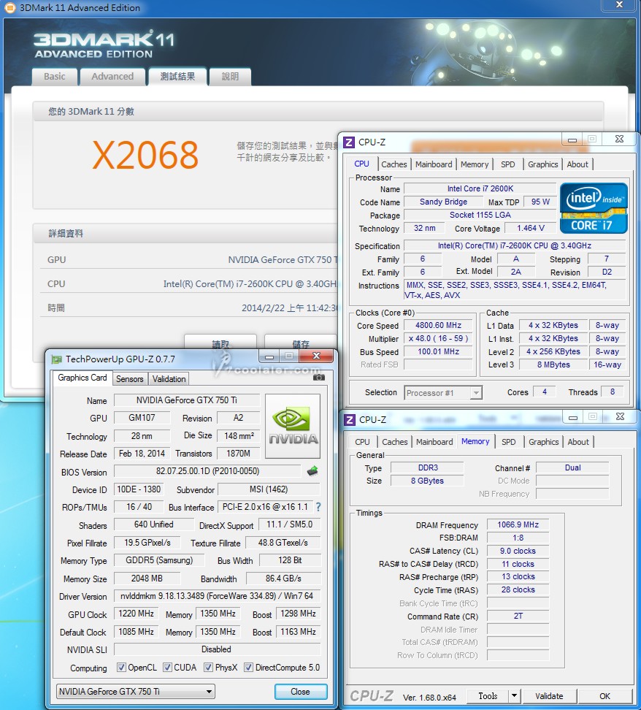Screen dimensions: 641x710
Task: Click the CAS# Latency value 9.0 clocks
Action: coord(518,551)
